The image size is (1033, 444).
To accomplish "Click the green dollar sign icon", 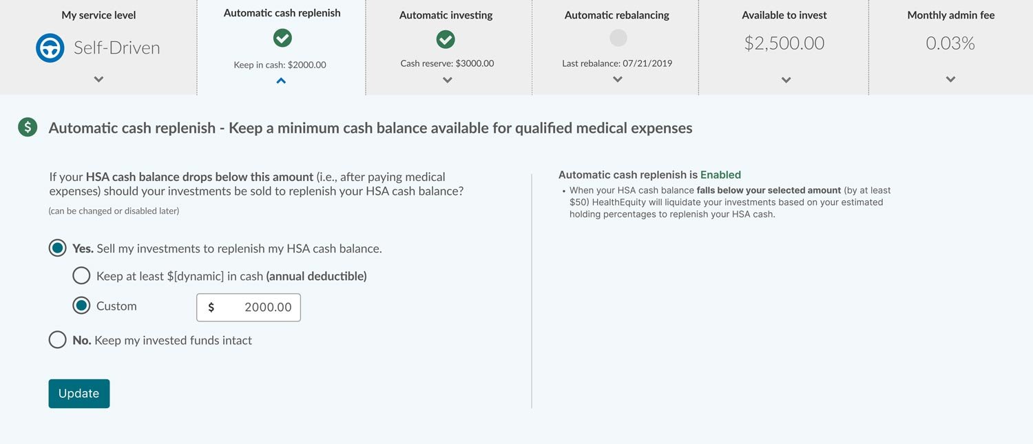I will point(28,127).
